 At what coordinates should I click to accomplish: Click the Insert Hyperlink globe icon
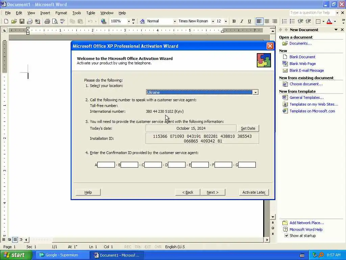[x=103, y=21]
